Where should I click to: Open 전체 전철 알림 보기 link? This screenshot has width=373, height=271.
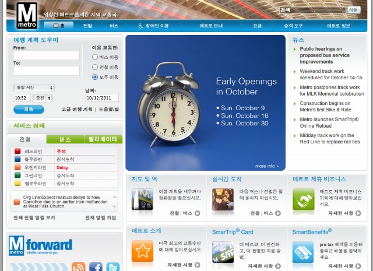(34, 218)
